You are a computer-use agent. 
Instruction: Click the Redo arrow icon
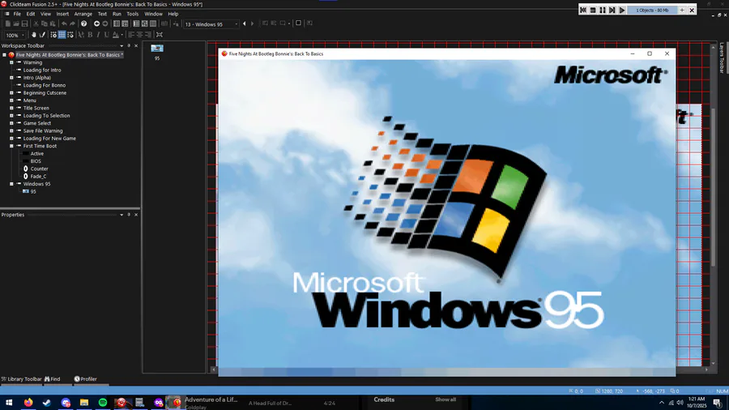point(72,23)
